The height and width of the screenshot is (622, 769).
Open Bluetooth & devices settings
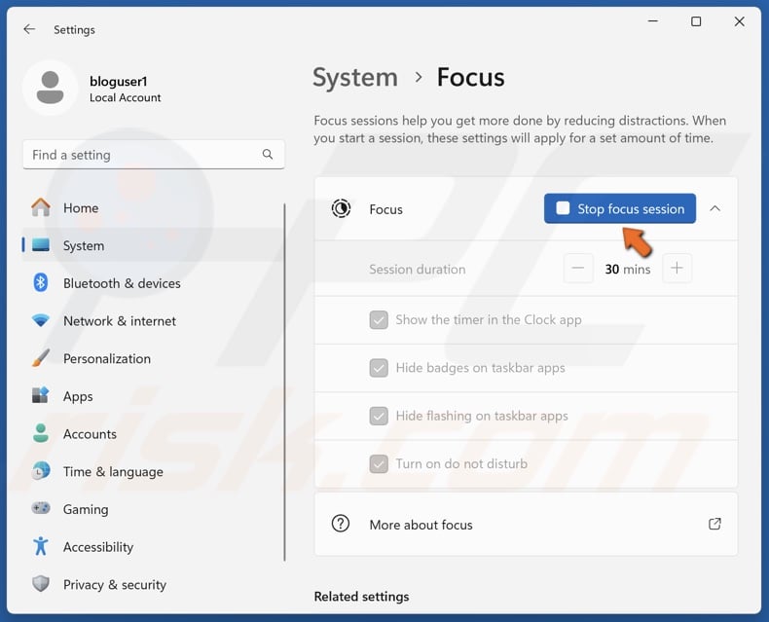click(153, 283)
